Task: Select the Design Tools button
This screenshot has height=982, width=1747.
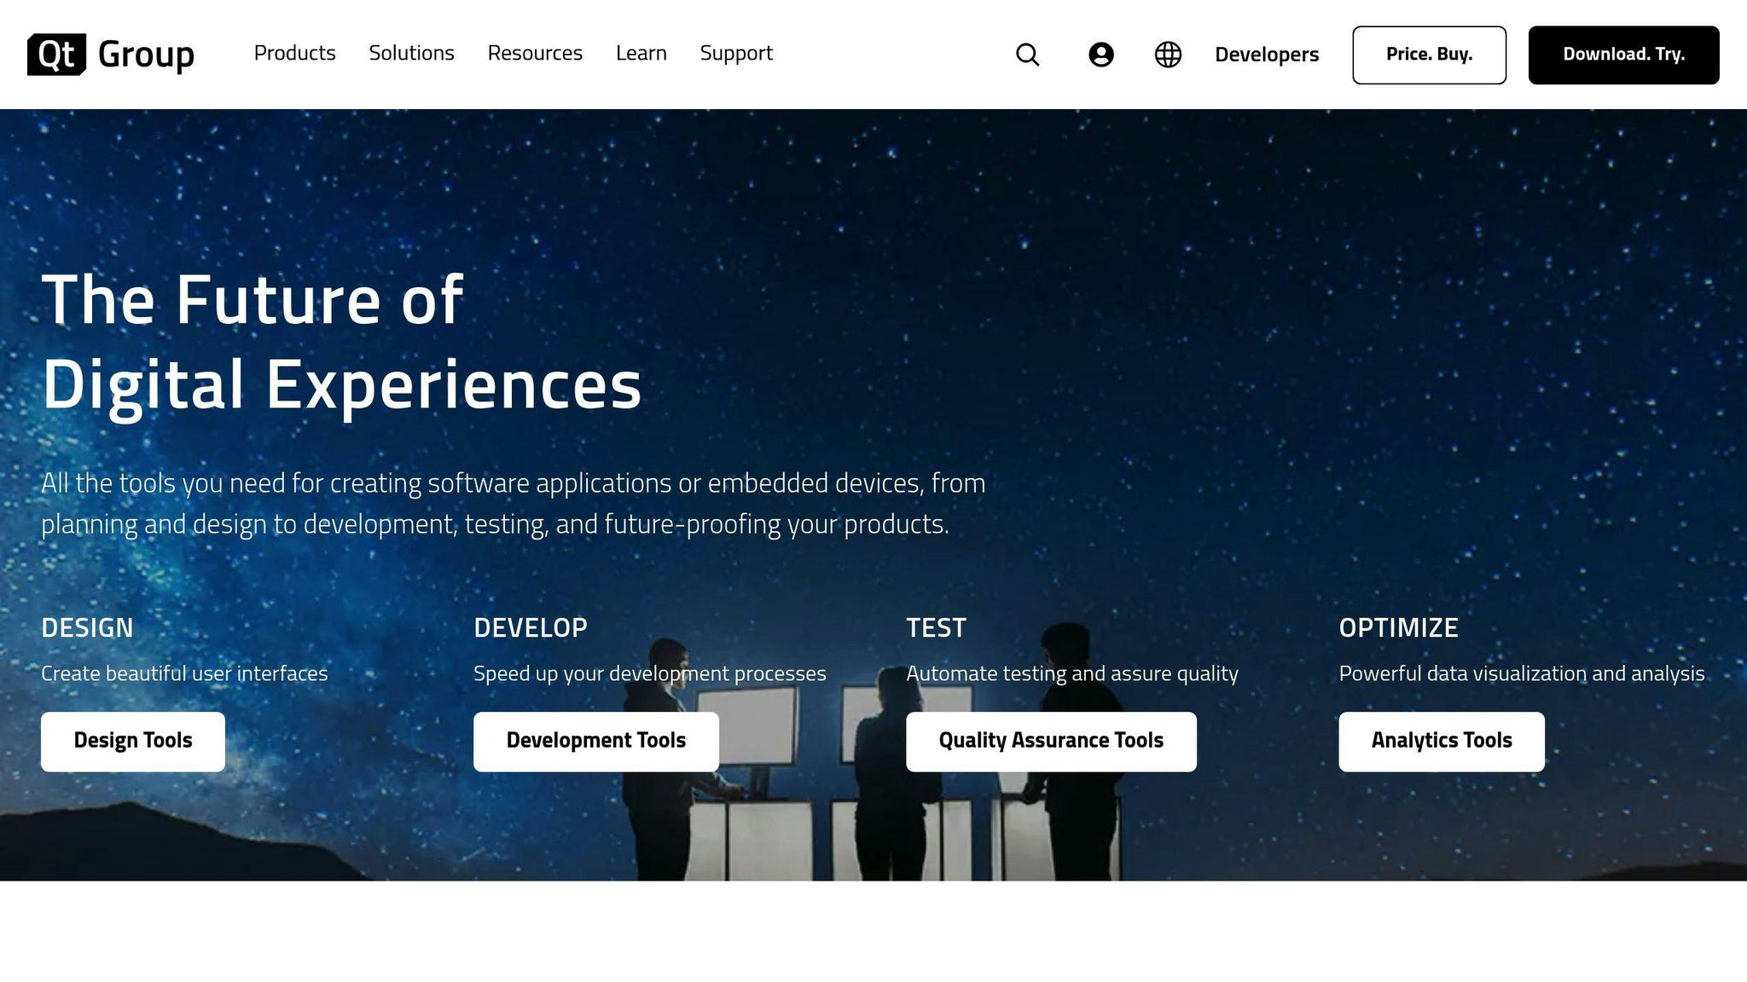Action: pos(133,741)
